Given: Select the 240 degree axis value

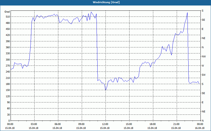Looking at the screenshot, I should [x=8, y=72].
